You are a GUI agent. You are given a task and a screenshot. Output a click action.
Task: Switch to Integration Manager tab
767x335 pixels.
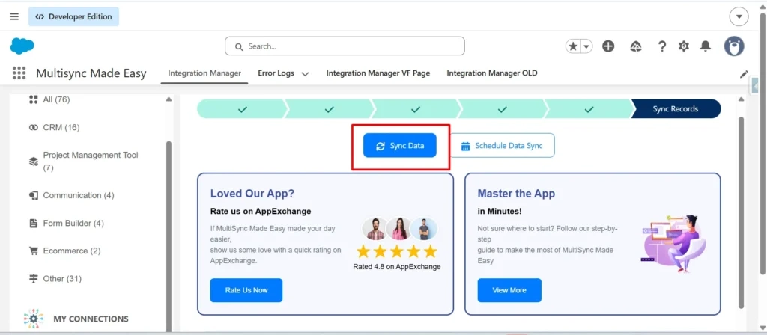click(x=204, y=73)
